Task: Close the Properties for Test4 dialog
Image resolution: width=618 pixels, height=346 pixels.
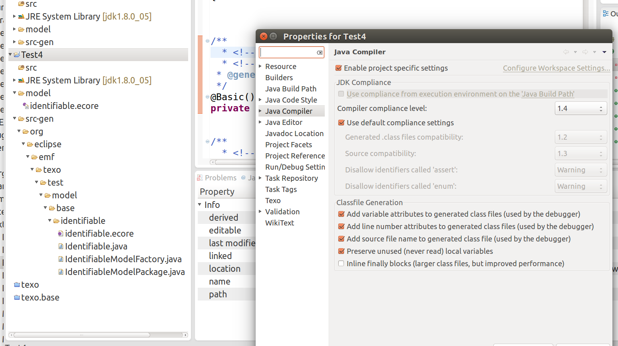Action: [x=264, y=36]
